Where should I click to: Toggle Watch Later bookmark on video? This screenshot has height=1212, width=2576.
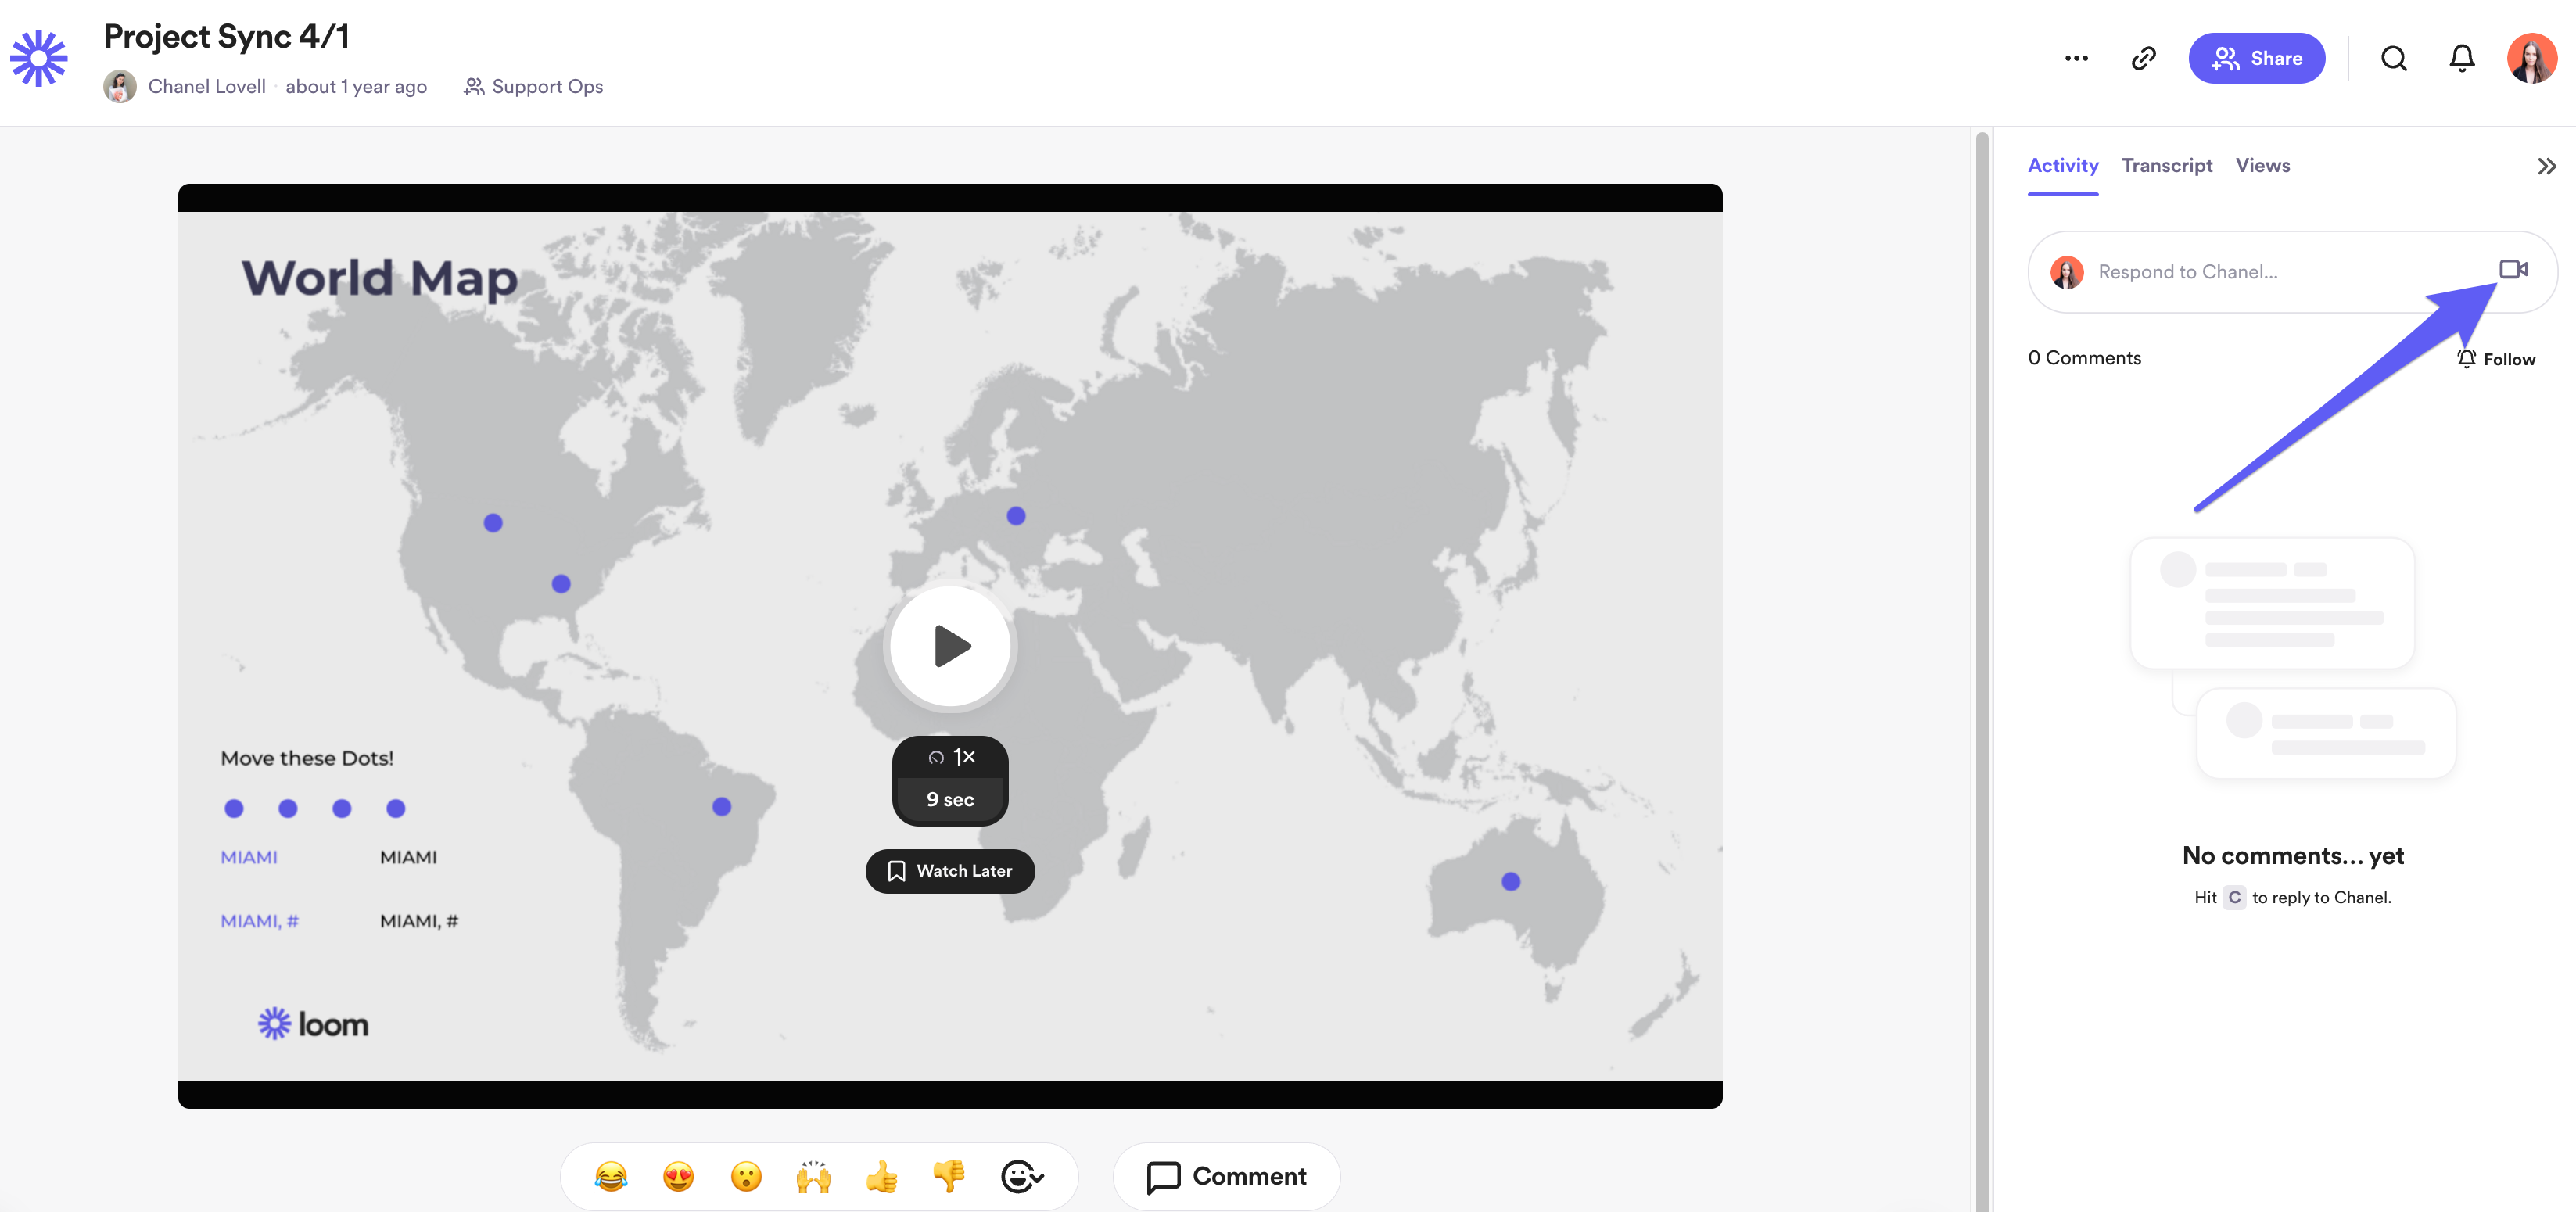[x=950, y=871]
